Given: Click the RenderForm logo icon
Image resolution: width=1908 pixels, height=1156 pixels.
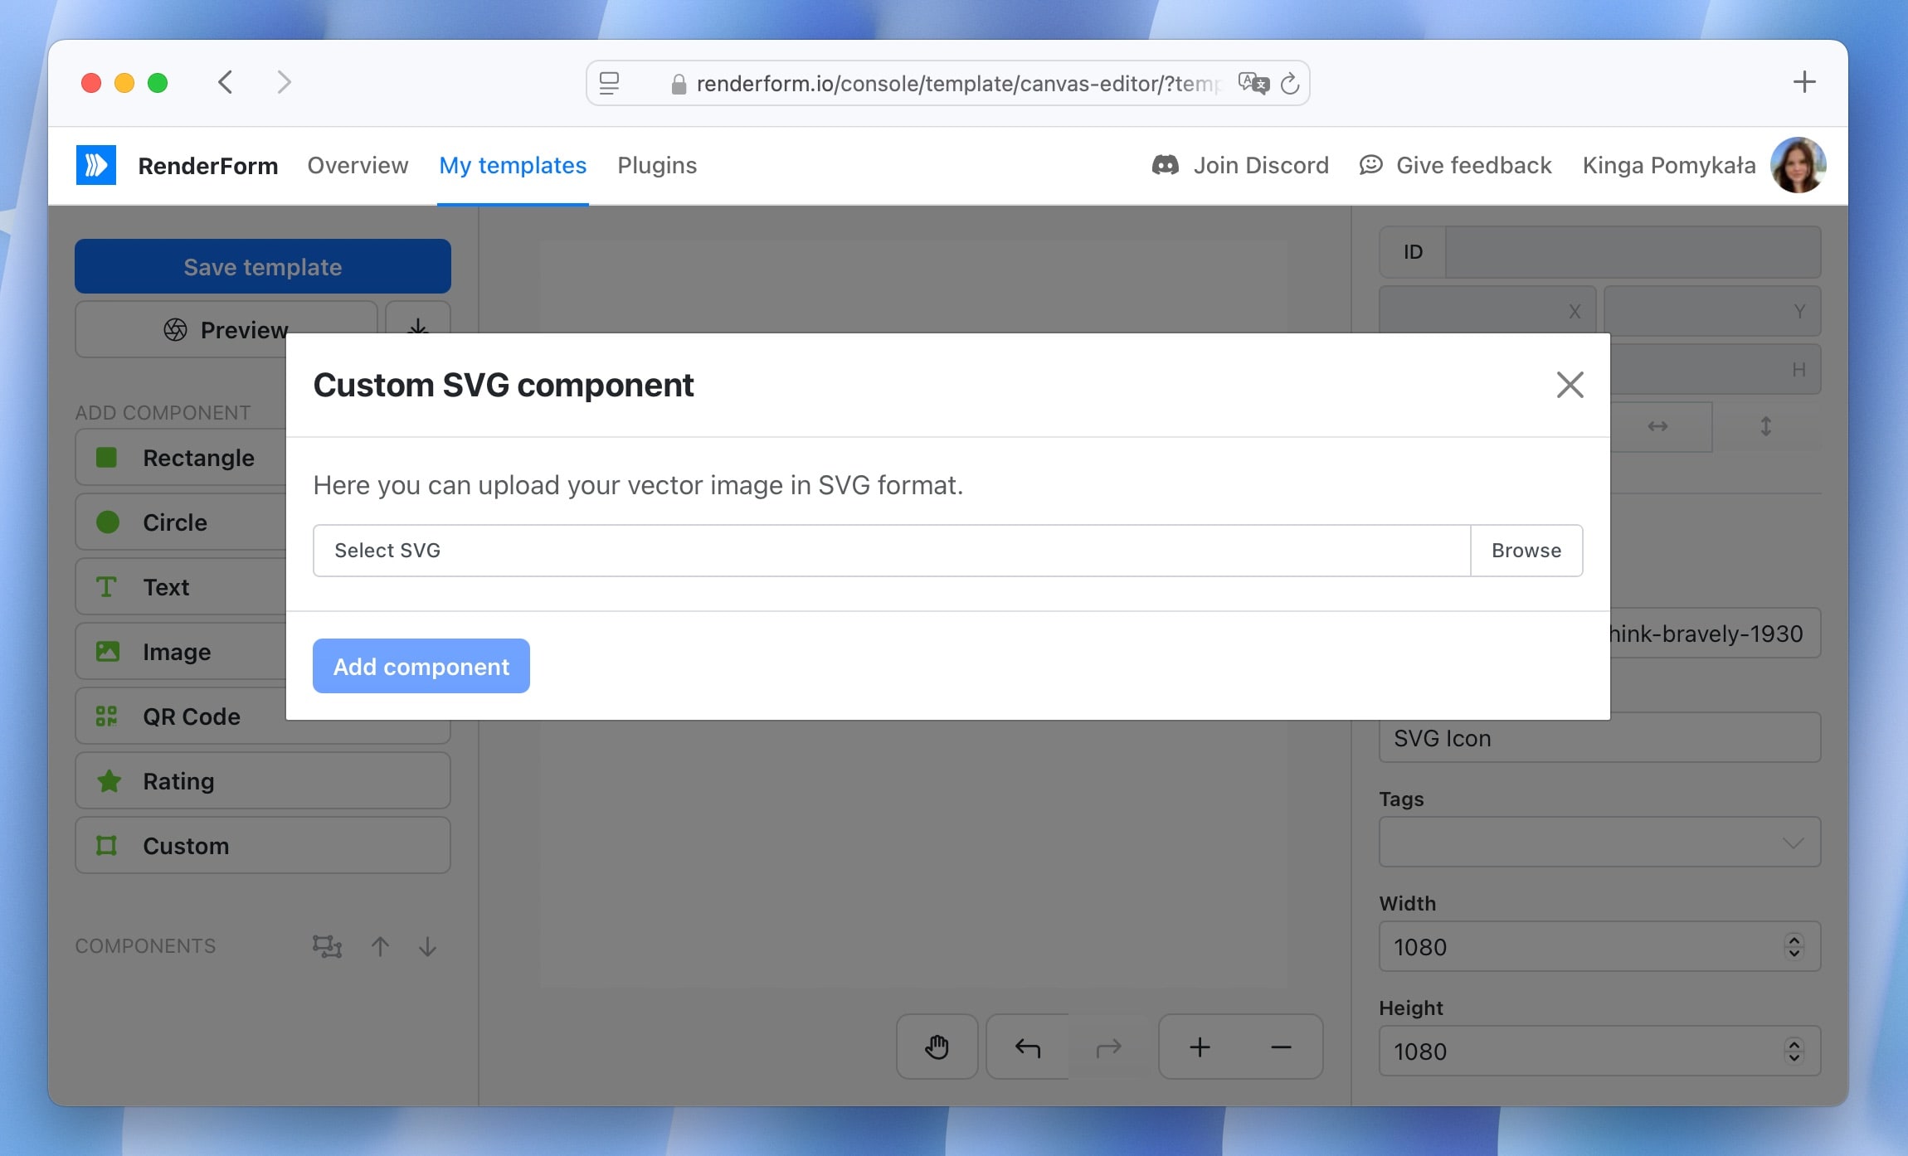Looking at the screenshot, I should point(96,165).
